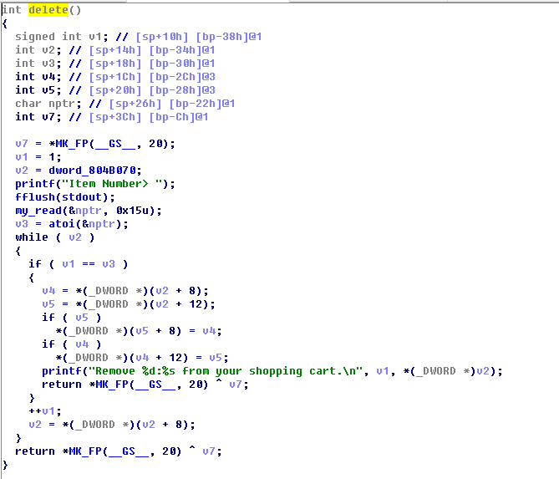The width and height of the screenshot is (559, 479).
Task: Click the final closing brace of the function
Action: pos(5,465)
